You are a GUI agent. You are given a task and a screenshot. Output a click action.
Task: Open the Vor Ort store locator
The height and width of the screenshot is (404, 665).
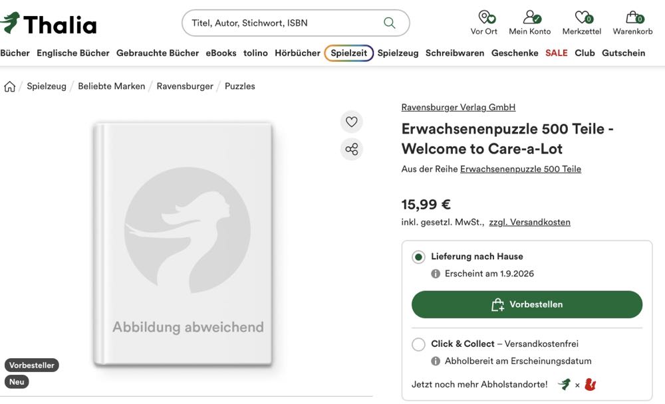click(484, 23)
